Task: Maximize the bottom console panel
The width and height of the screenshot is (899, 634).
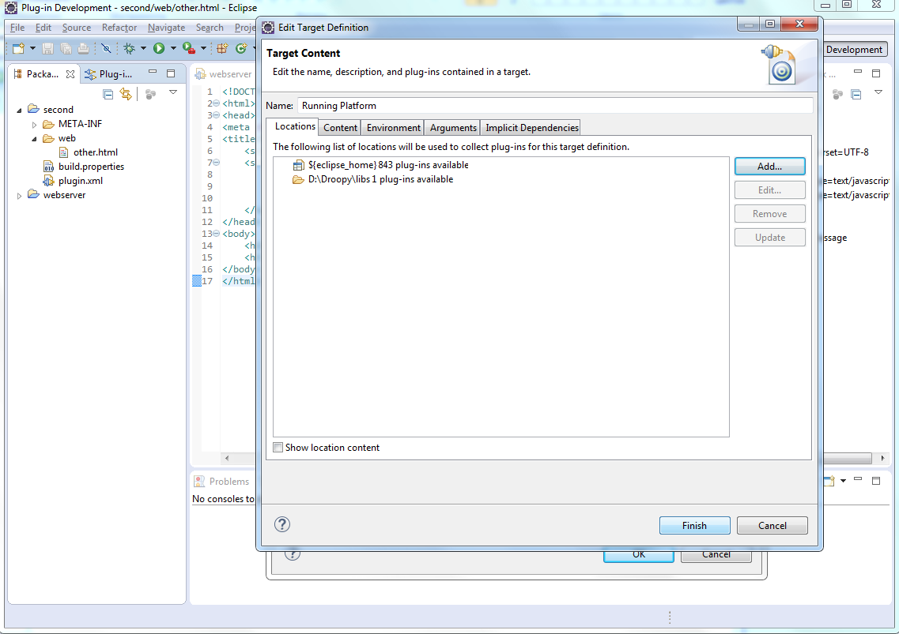Action: 876,481
